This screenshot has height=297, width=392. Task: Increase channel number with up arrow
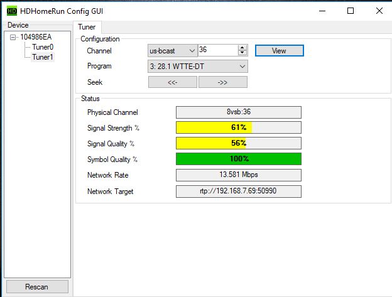click(242, 48)
